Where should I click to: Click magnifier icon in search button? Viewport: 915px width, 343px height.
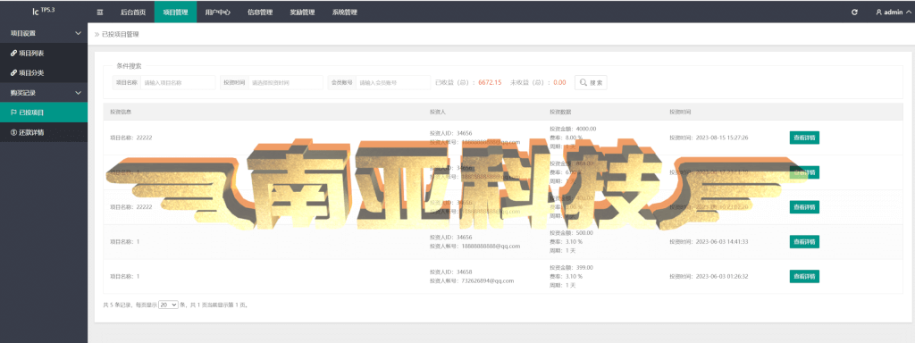tap(583, 83)
